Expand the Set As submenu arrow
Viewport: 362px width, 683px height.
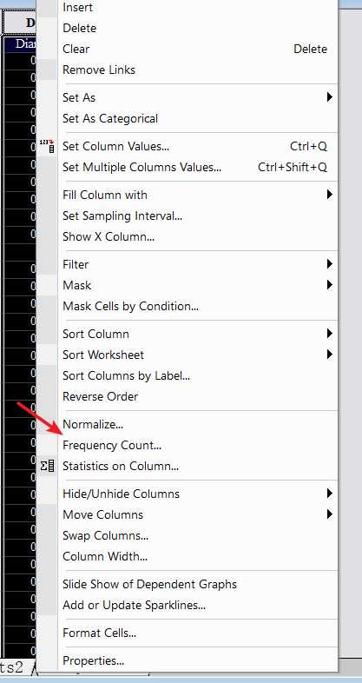(x=329, y=97)
